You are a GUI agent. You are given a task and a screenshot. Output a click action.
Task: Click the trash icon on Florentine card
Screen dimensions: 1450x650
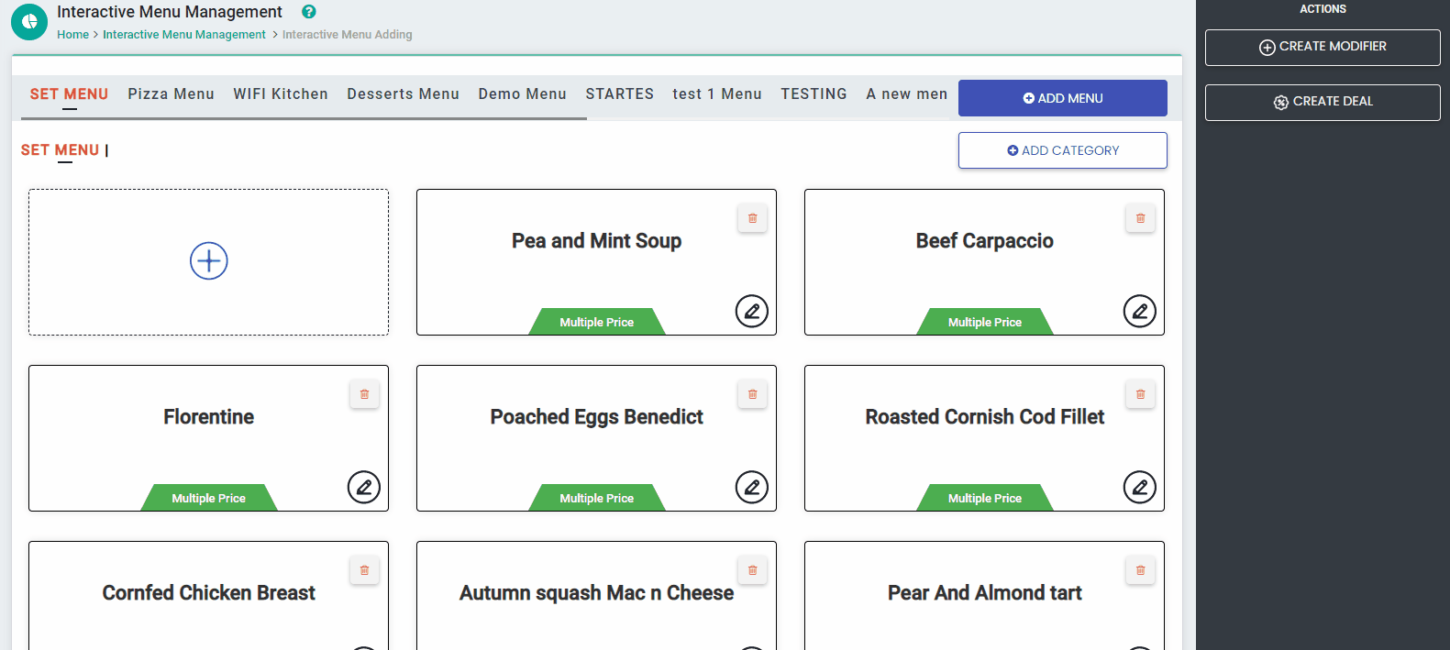coord(364,394)
